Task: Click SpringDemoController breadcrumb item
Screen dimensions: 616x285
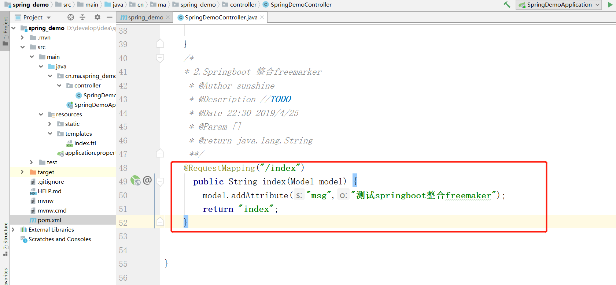Action: click(x=297, y=4)
